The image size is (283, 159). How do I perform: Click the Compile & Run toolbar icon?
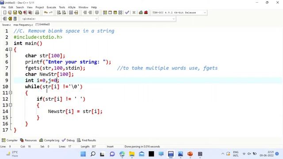pyautogui.click(x=115, y=12)
